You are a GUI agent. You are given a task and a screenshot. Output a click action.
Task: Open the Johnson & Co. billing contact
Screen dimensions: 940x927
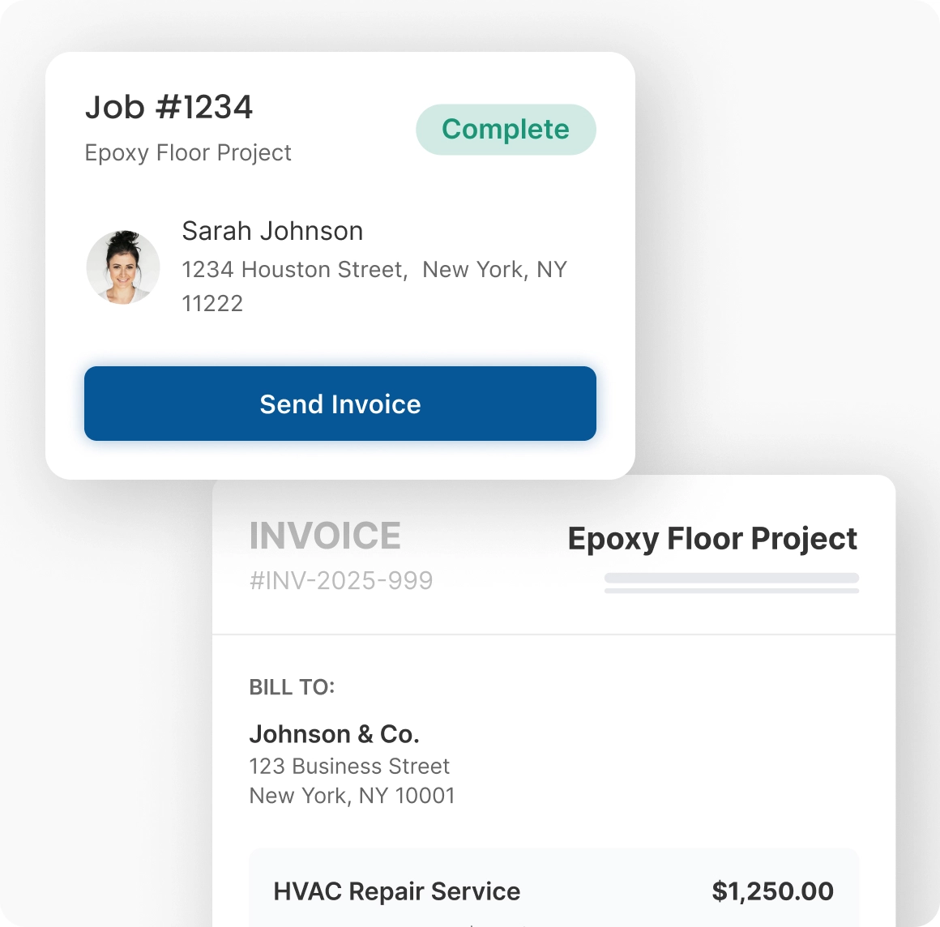point(334,734)
